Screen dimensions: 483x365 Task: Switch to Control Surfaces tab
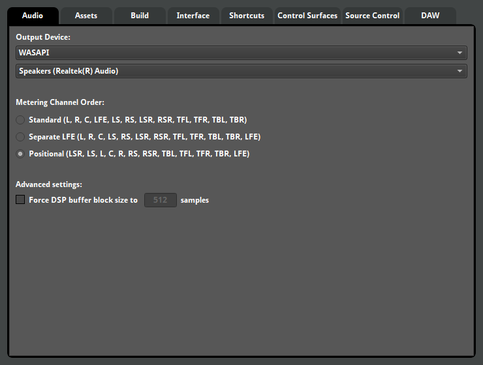click(x=307, y=16)
